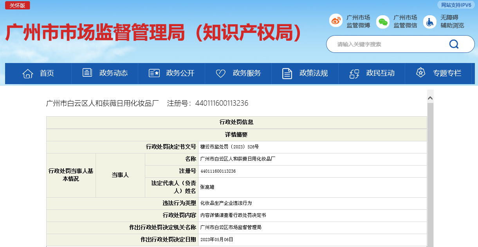
Task: Click the 网站支持IPV6 badge
Action: point(456,5)
